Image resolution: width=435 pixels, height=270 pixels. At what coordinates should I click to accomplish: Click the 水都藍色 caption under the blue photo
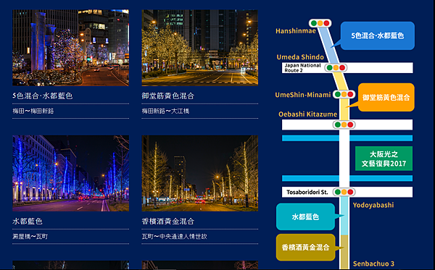tap(28, 222)
